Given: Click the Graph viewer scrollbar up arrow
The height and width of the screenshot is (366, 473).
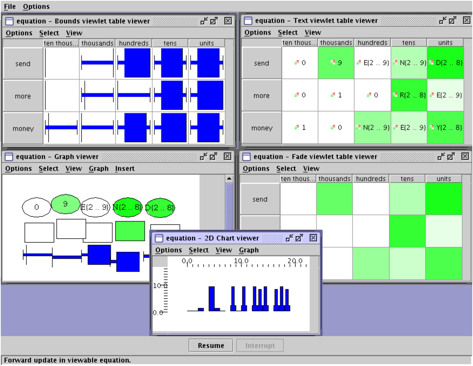Looking at the screenshot, I should [x=229, y=179].
